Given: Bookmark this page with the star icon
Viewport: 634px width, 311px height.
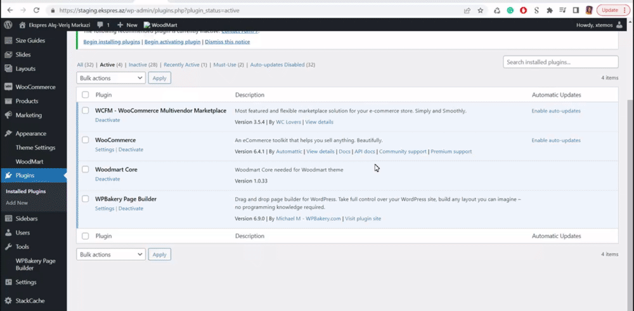Looking at the screenshot, I should 481,10.
